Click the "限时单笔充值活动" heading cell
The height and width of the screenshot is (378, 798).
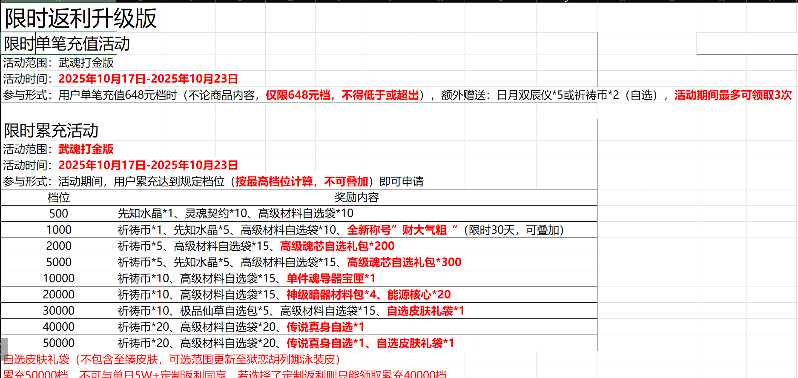67,44
